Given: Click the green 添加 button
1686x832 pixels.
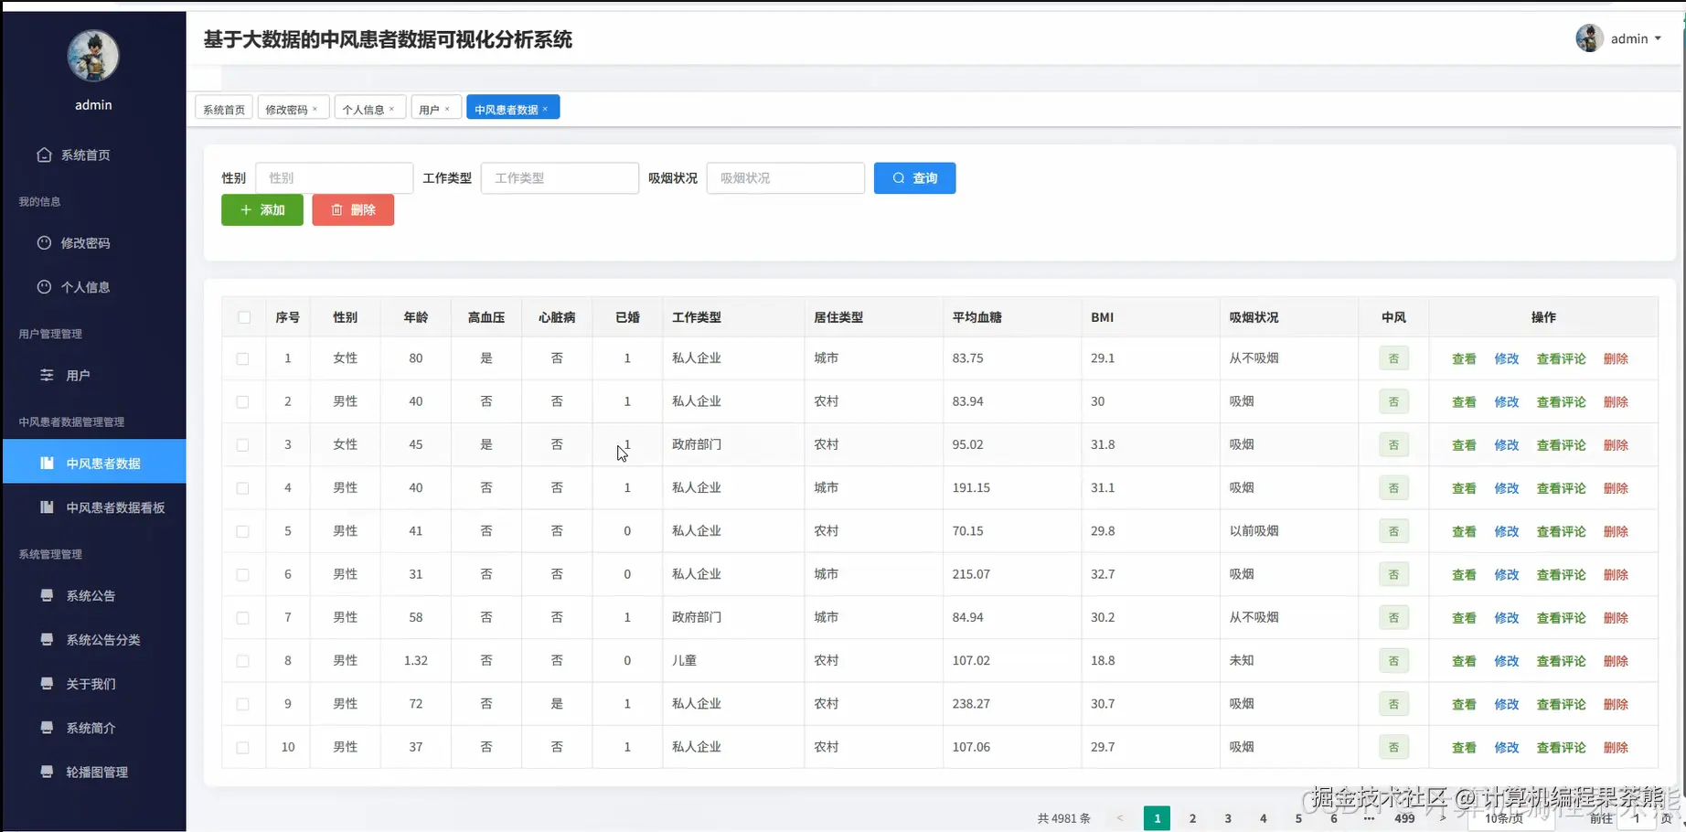Looking at the screenshot, I should (261, 209).
